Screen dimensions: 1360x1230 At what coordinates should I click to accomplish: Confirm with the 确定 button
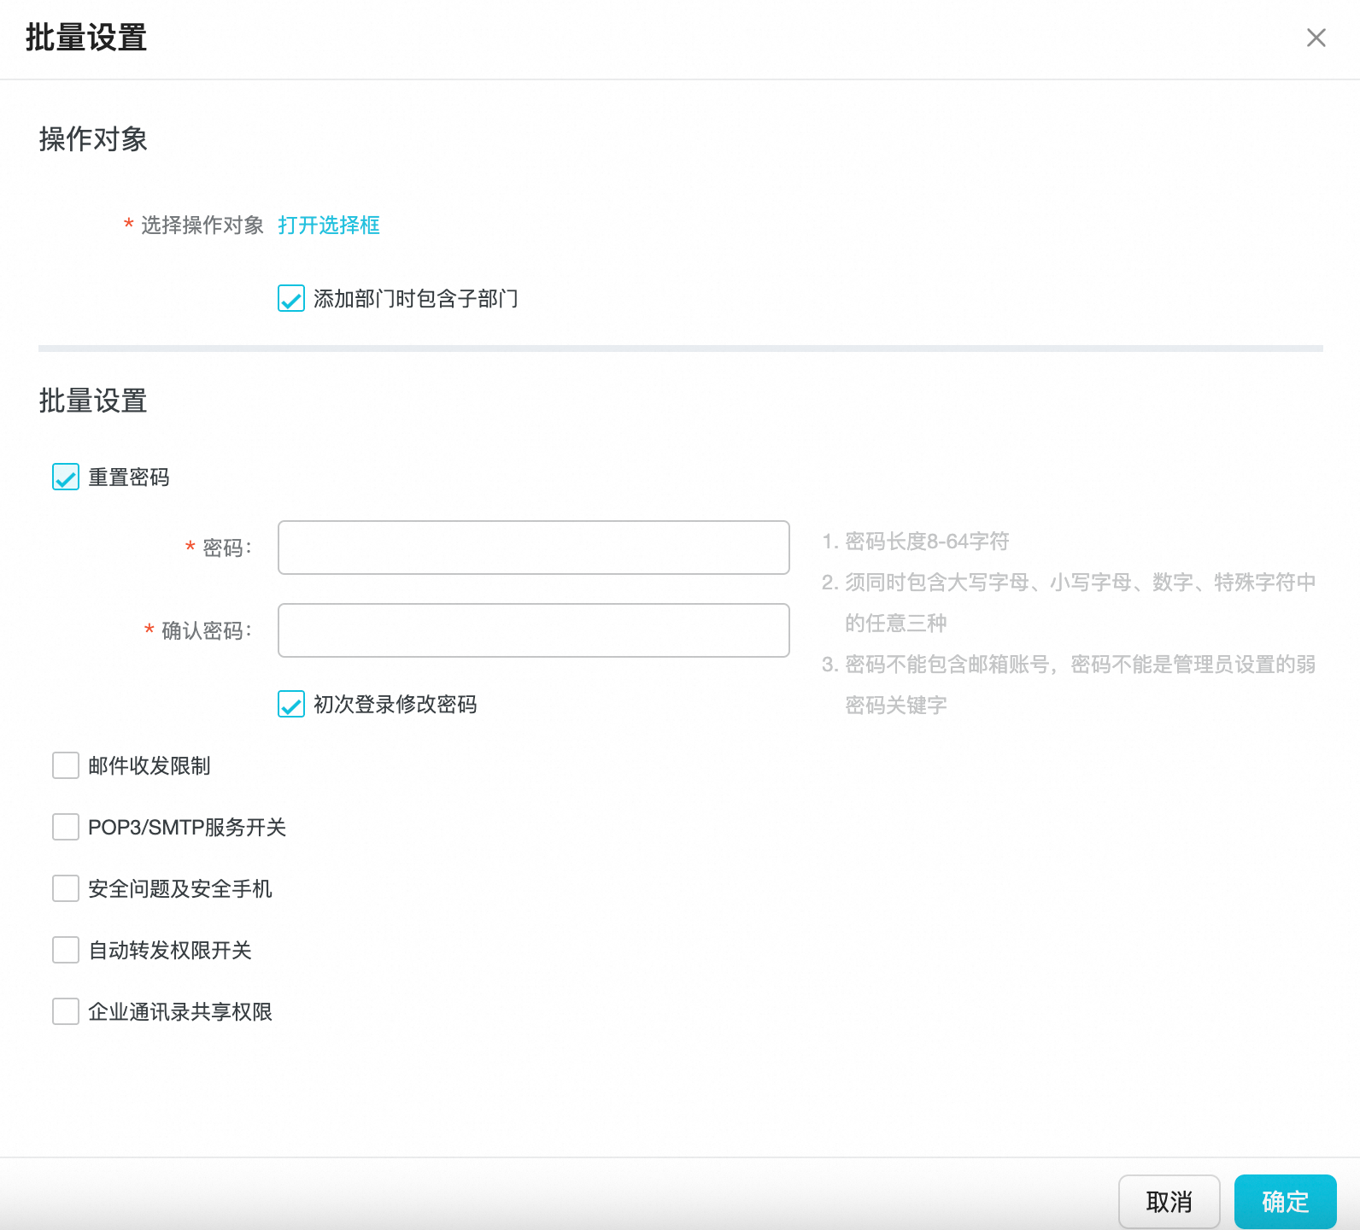(x=1286, y=1202)
